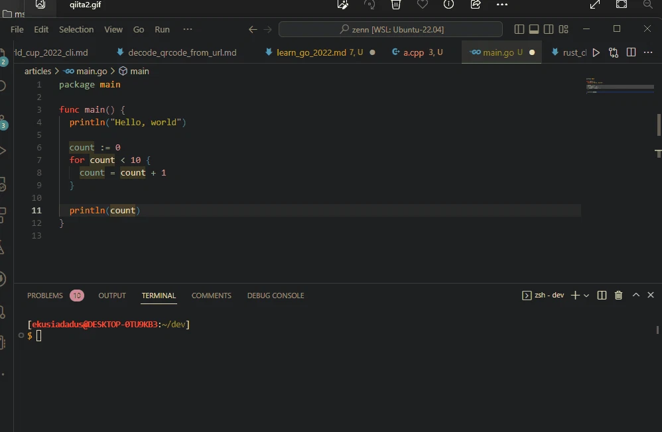This screenshot has width=662, height=432.
Task: Expand the photo viewer to fullscreen arrow
Action: click(x=595, y=5)
